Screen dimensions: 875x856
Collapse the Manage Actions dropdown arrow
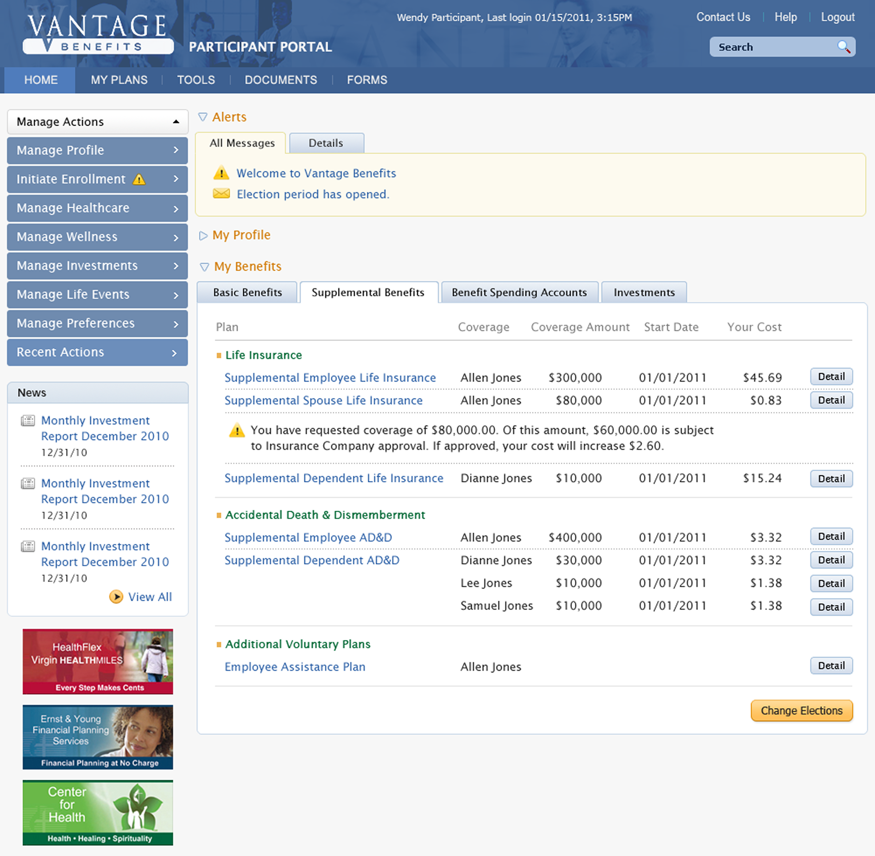[x=176, y=122]
